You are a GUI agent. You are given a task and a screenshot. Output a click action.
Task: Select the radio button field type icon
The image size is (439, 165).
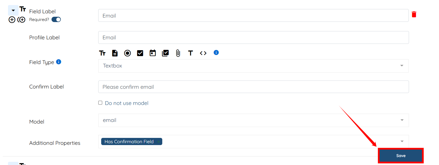[x=127, y=53]
